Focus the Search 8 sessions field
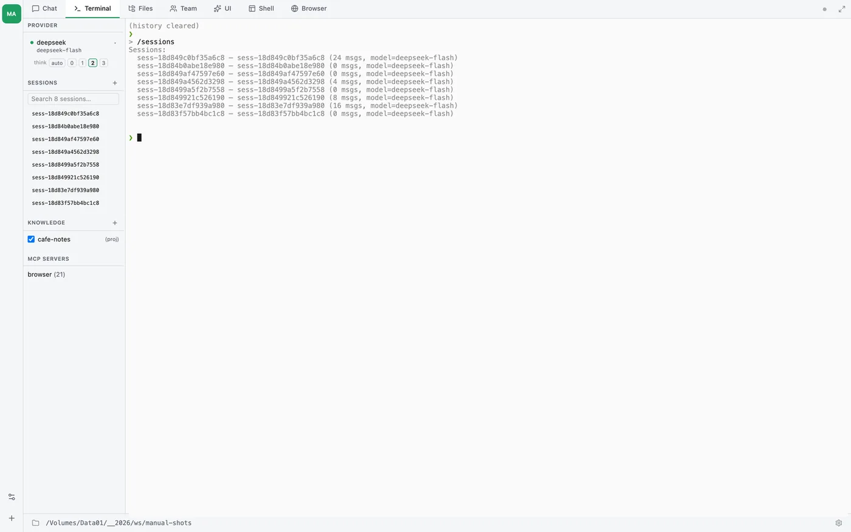Viewport: 851px width, 532px height. [74, 98]
